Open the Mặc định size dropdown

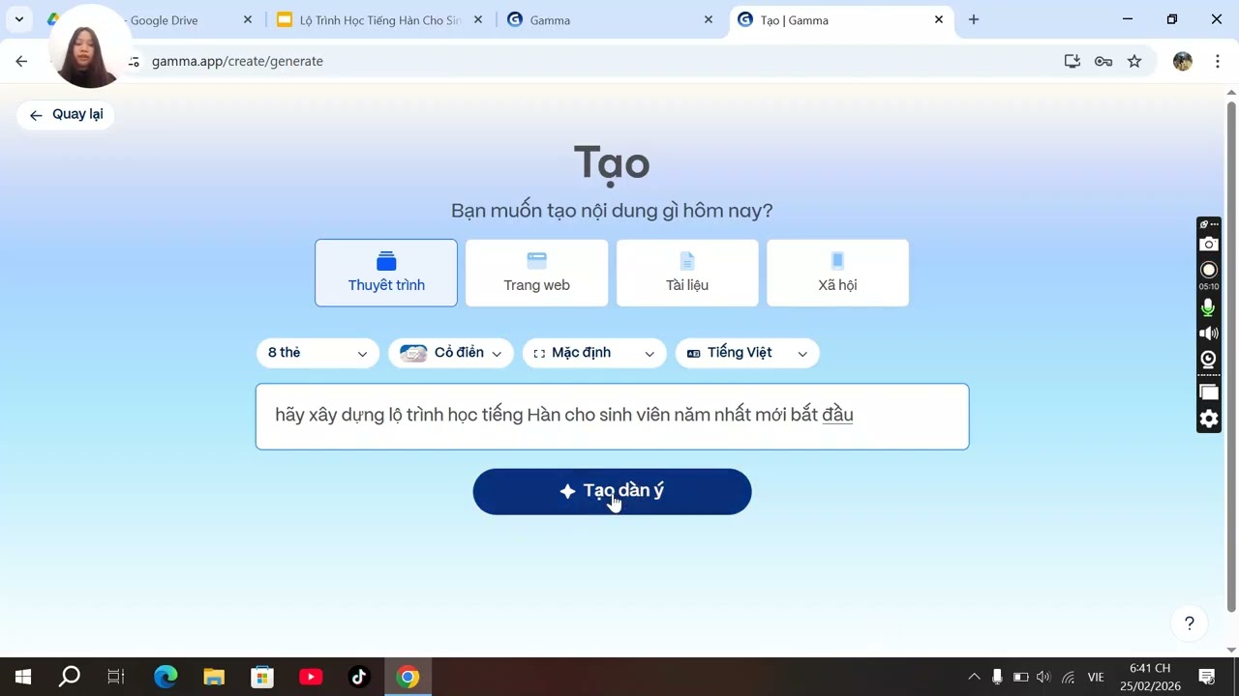tap(594, 353)
